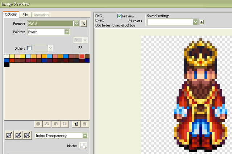This screenshot has width=232, height=154.
Task: Expand the Saved settings dropdown
Action: (195, 22)
